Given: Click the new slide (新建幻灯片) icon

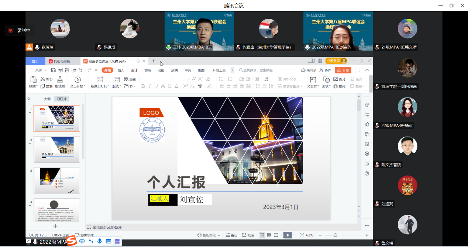Looking at the screenshot, I should [x=100, y=79].
